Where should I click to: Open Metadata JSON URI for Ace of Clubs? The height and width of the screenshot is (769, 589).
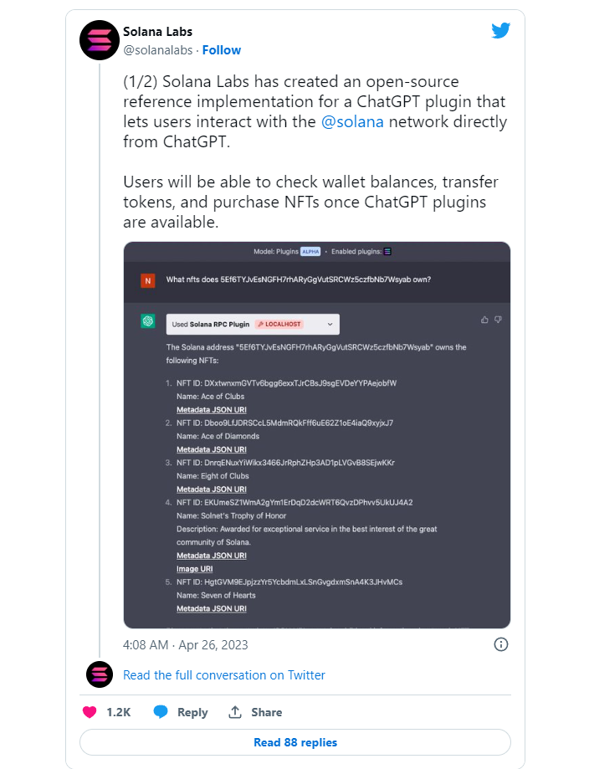click(x=212, y=409)
